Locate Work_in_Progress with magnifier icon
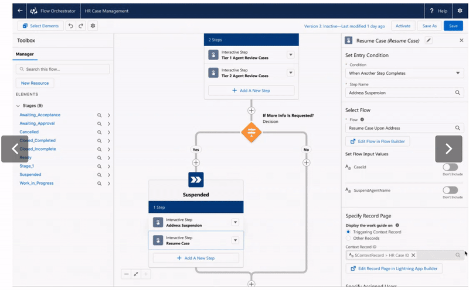 pyautogui.click(x=99, y=184)
